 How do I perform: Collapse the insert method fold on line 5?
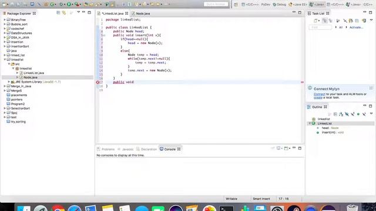click(105, 35)
